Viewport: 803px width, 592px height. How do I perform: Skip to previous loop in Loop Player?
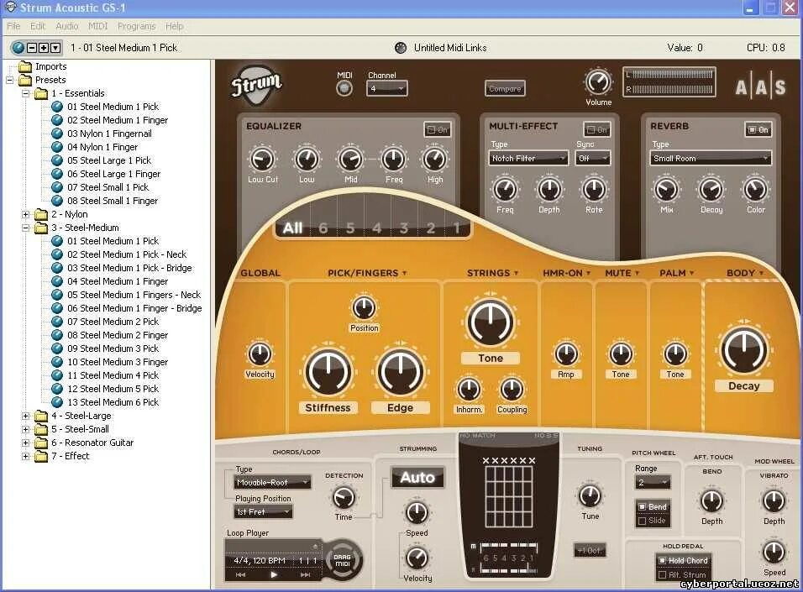(x=240, y=574)
